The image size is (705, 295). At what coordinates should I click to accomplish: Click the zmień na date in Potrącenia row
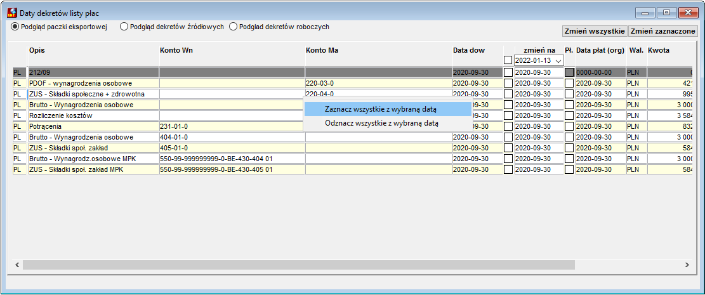point(539,126)
